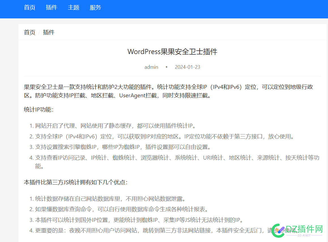The image size is (328, 242).
Task: Click list item 支持查看IP访问记录
Action: click(177, 162)
